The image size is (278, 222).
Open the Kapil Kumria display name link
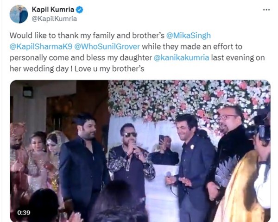53,9
